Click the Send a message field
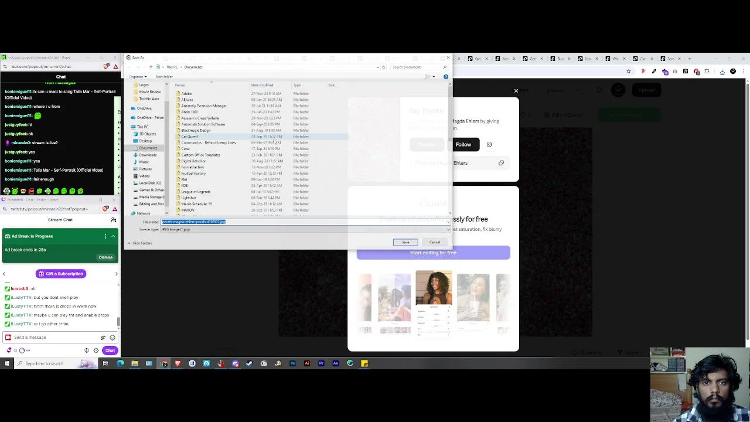Viewport: 750px width, 422px height. (53, 337)
